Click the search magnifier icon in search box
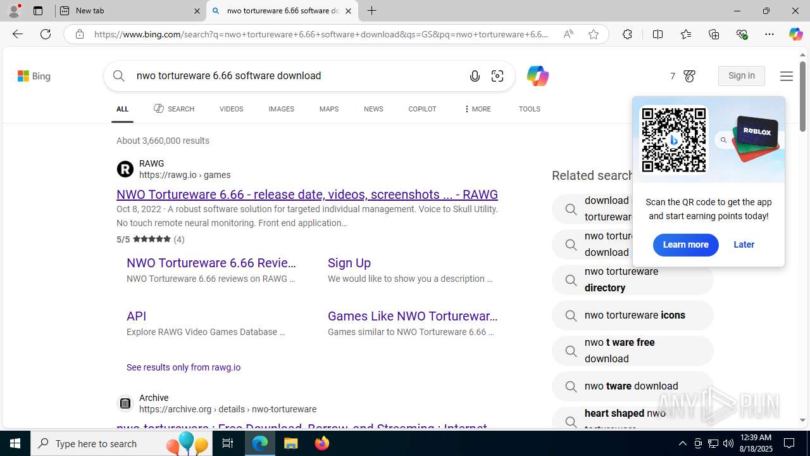This screenshot has width=810, height=456. (119, 76)
